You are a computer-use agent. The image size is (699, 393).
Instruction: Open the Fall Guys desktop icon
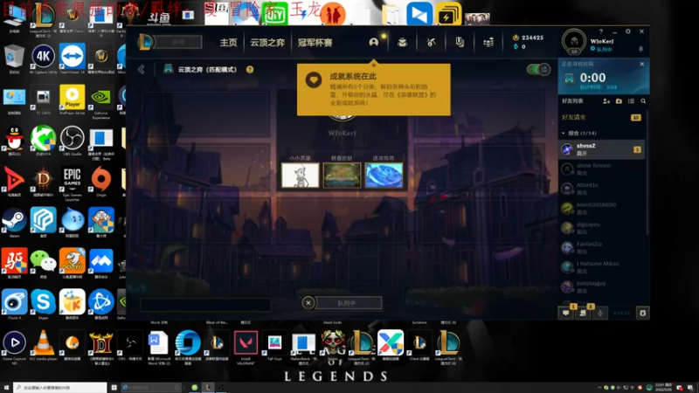(x=274, y=344)
